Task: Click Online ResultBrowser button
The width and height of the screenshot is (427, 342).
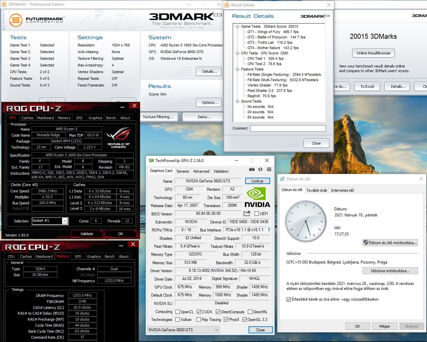Action: click(373, 53)
